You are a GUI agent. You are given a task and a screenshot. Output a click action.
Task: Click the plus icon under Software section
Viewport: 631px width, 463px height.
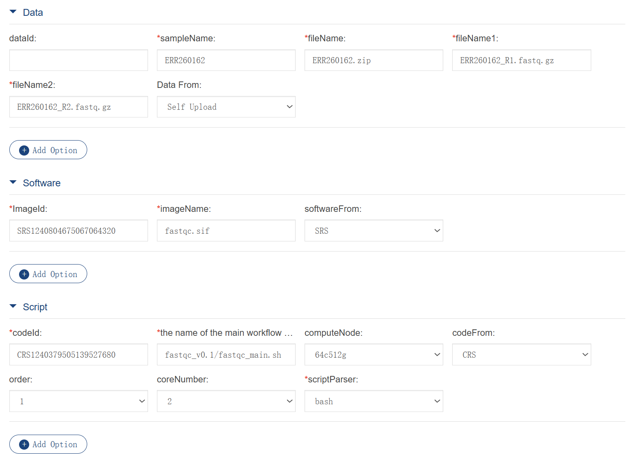click(x=24, y=274)
